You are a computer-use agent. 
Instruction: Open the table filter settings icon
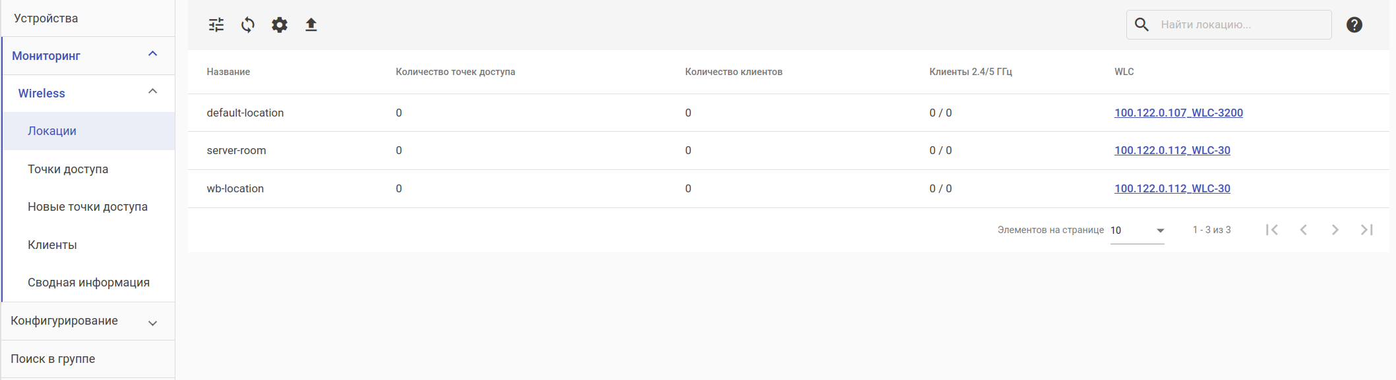[216, 25]
